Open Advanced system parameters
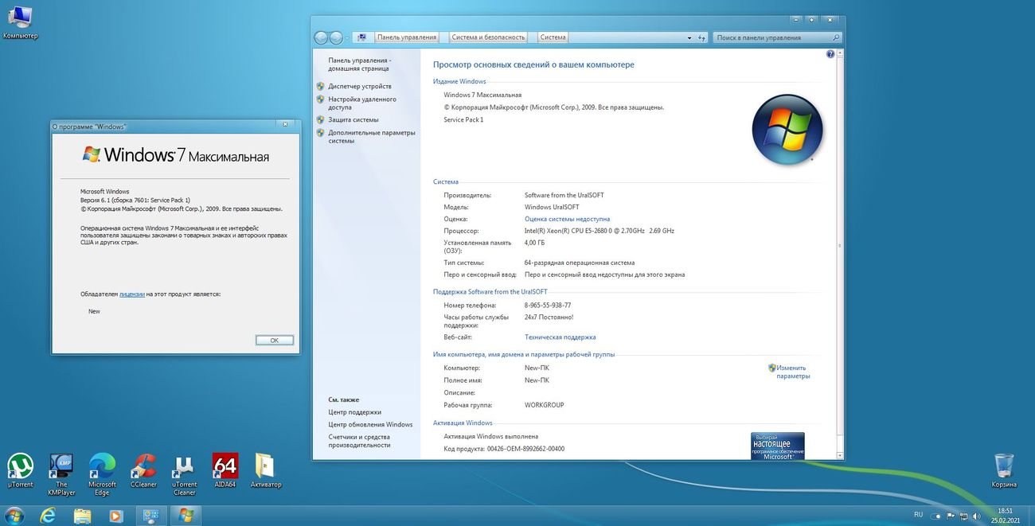This screenshot has width=1035, height=526. 368,136
